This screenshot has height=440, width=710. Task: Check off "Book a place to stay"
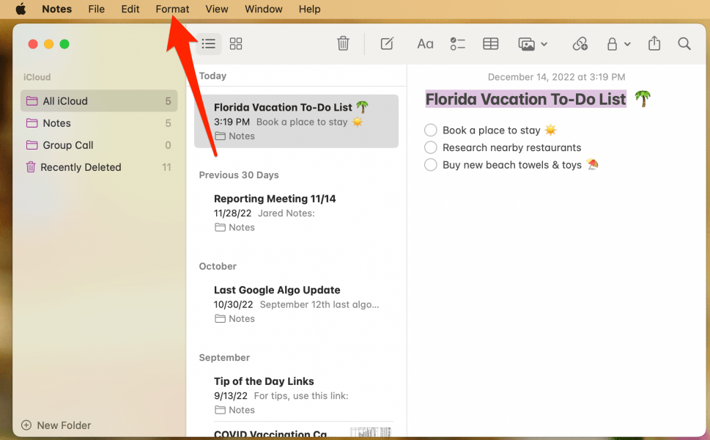coord(430,130)
